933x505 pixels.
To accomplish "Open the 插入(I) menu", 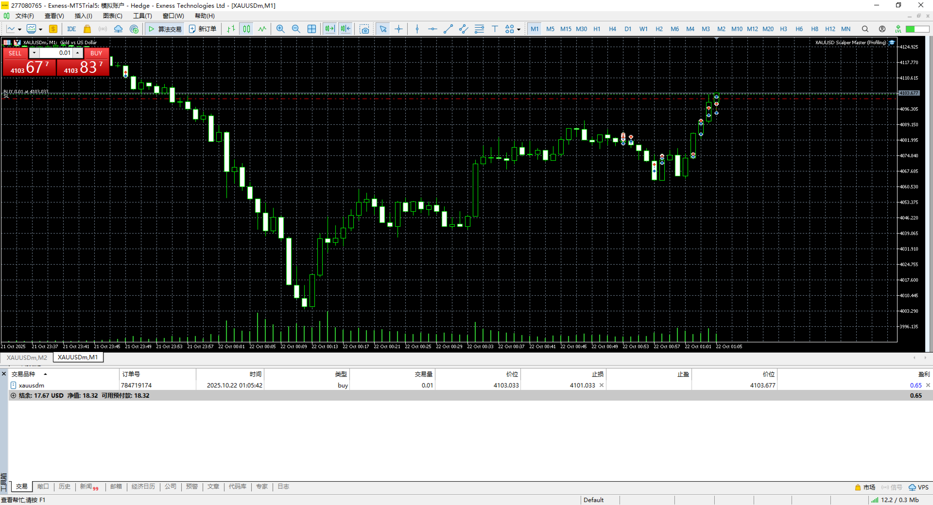I will [x=83, y=16].
